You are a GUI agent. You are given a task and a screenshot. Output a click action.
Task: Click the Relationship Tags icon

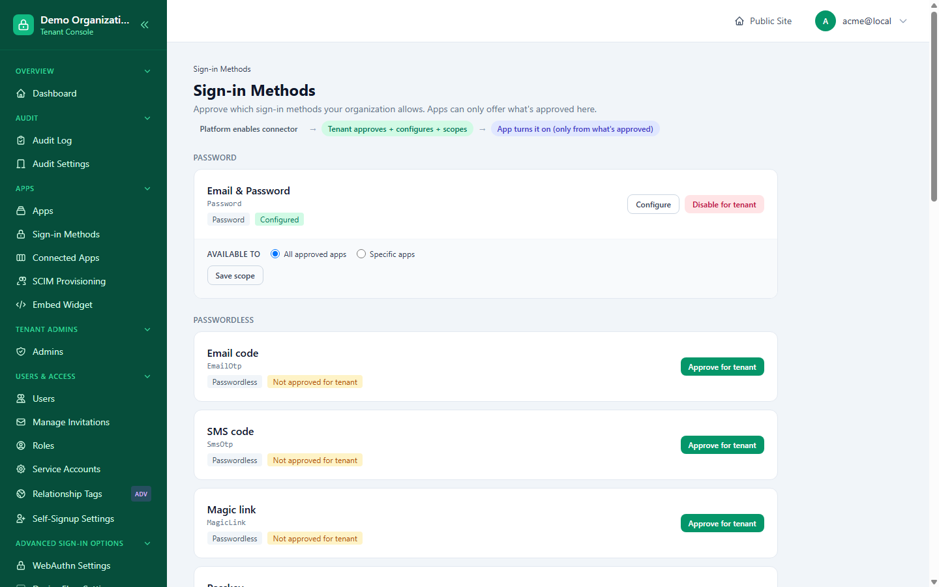point(21,494)
